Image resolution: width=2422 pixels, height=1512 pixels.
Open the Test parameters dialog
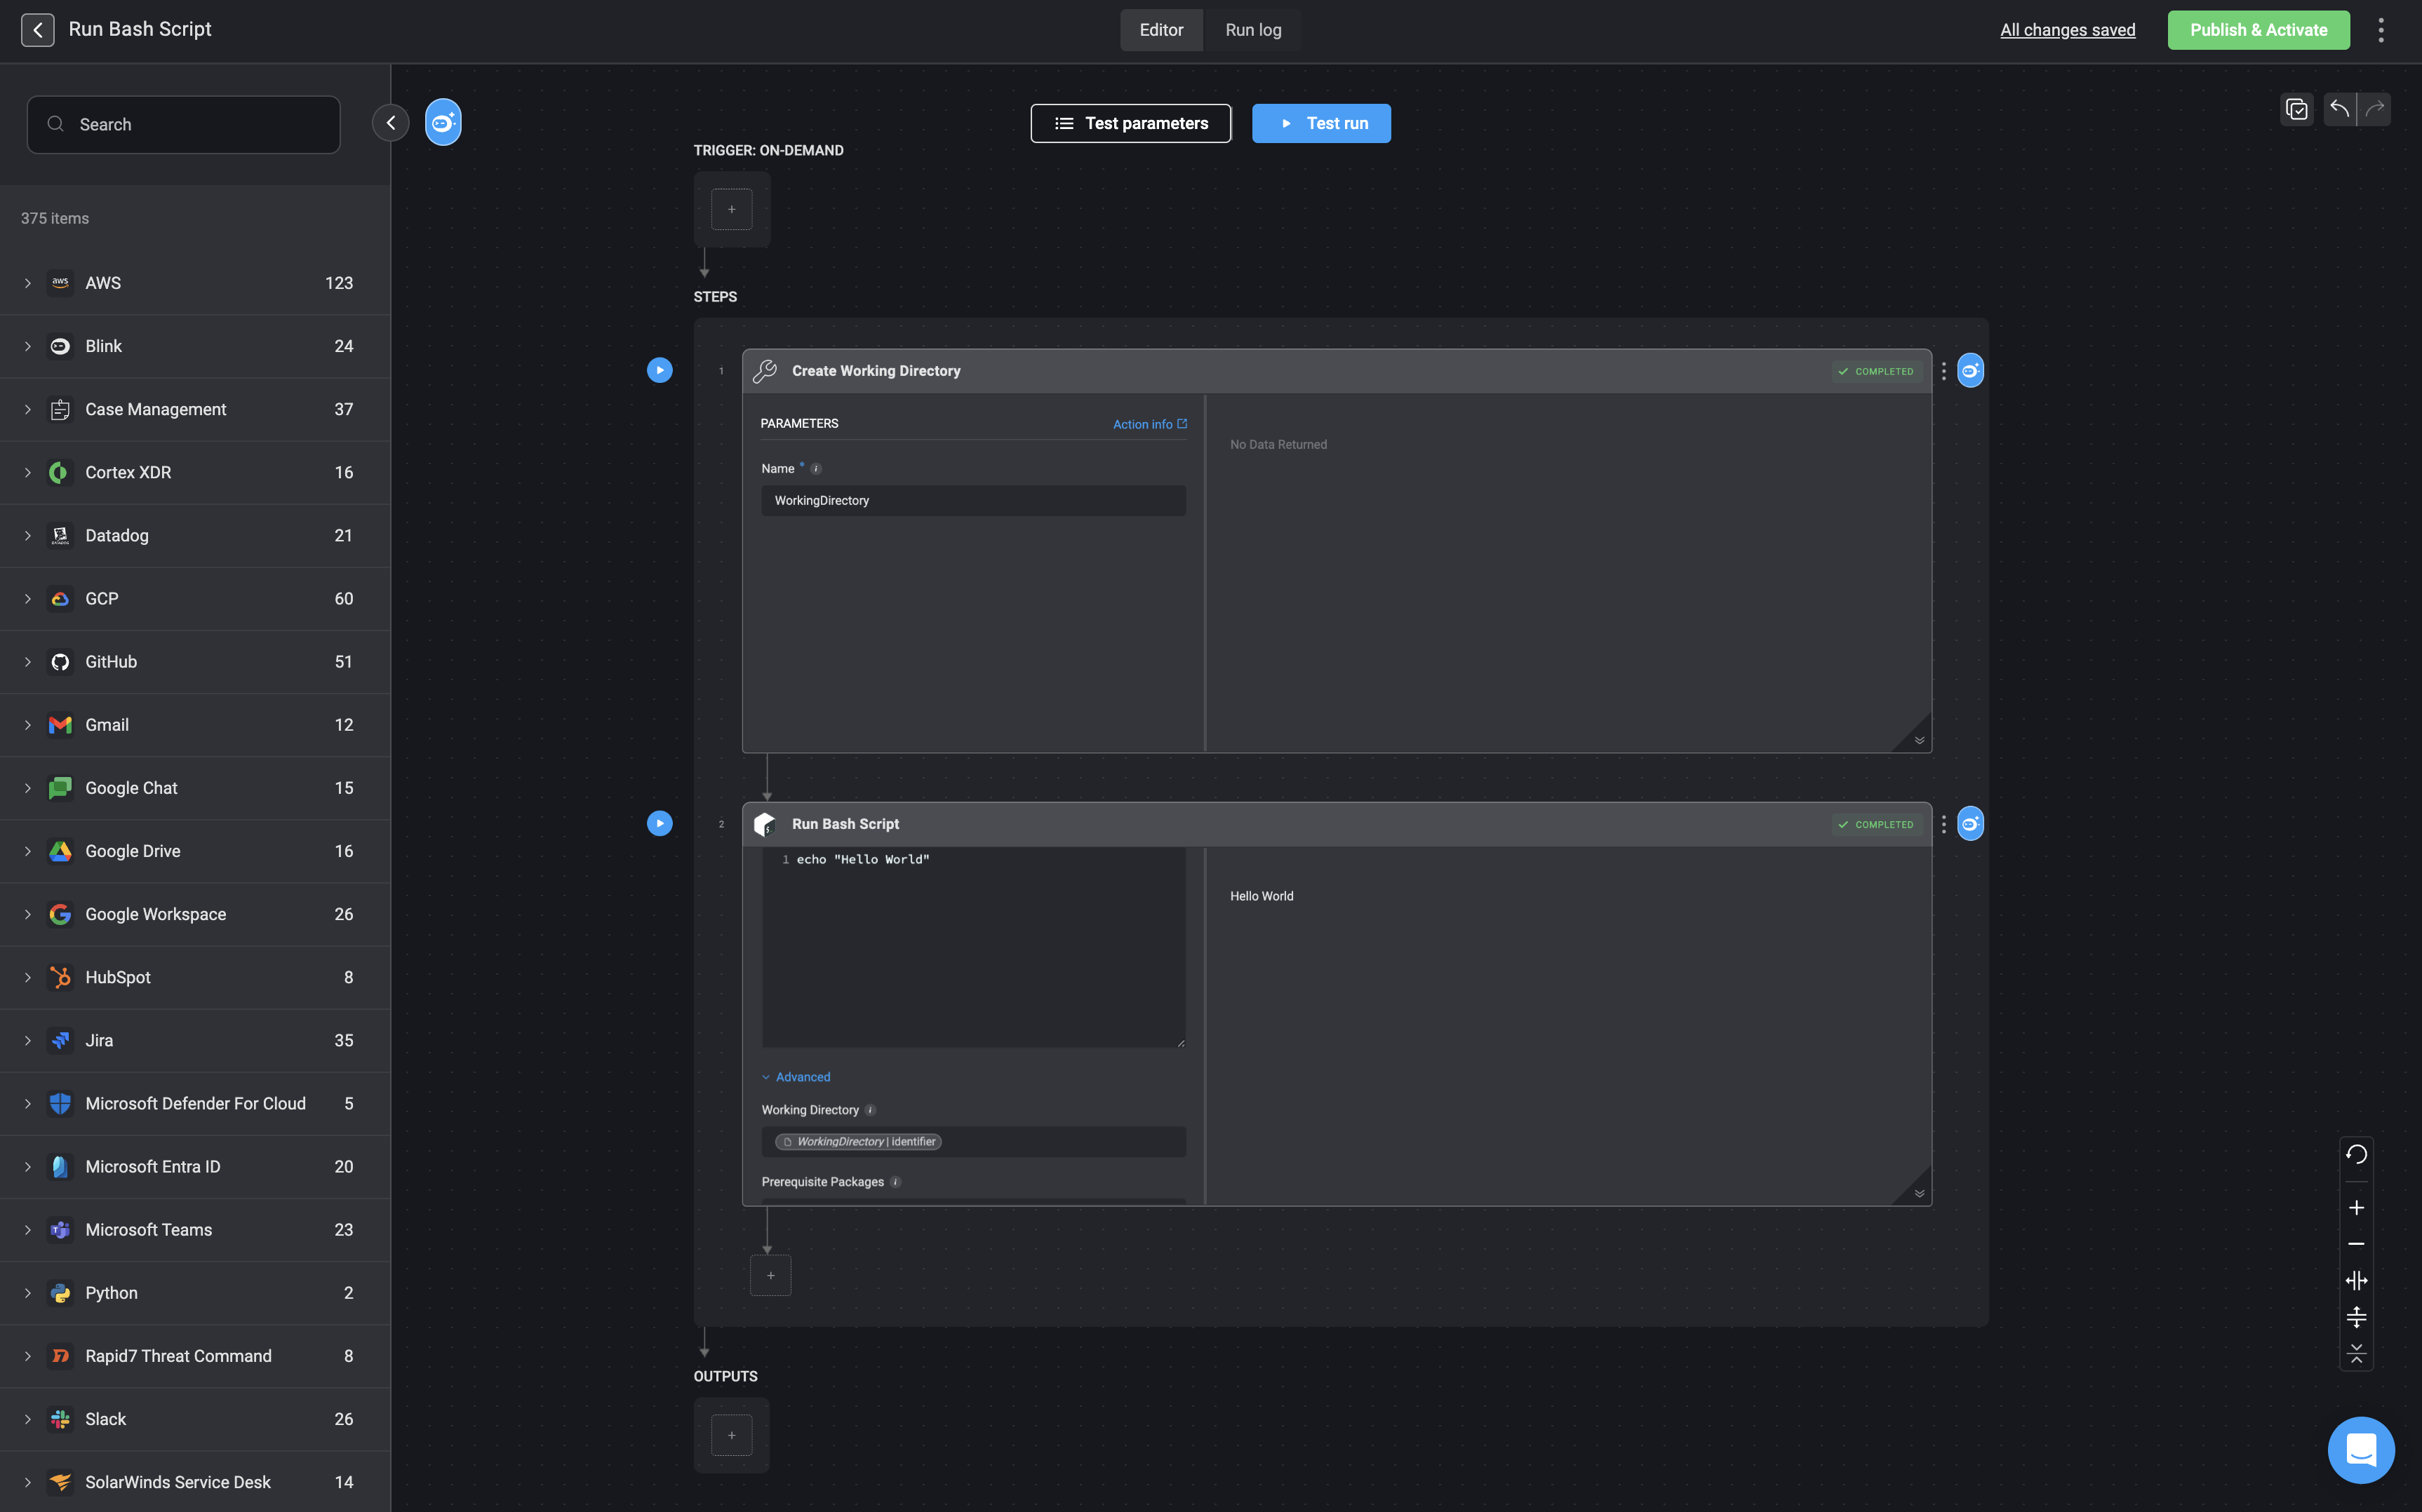coord(1130,123)
